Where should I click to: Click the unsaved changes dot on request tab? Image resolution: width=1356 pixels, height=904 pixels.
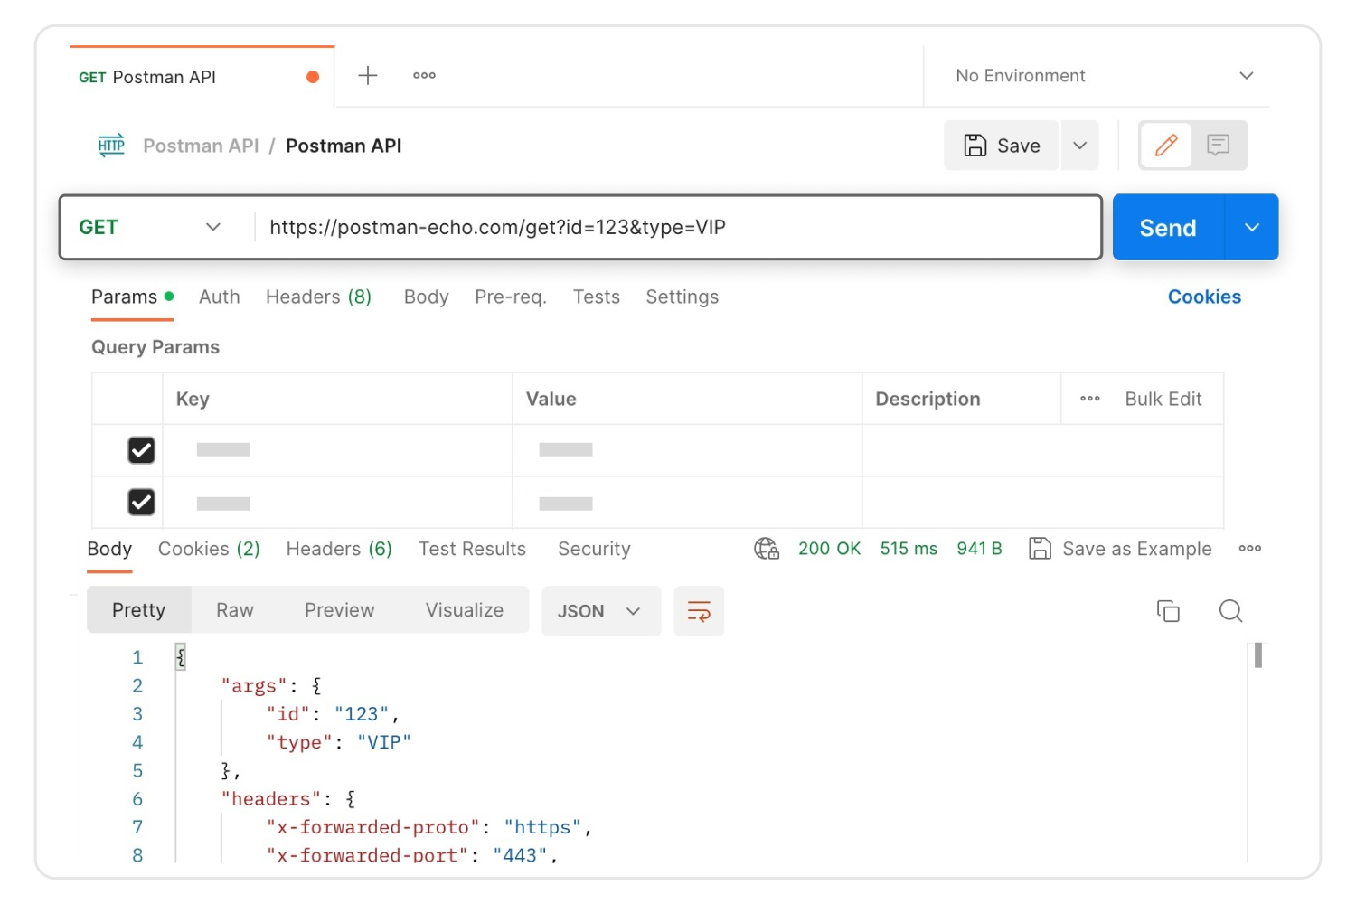click(x=312, y=77)
